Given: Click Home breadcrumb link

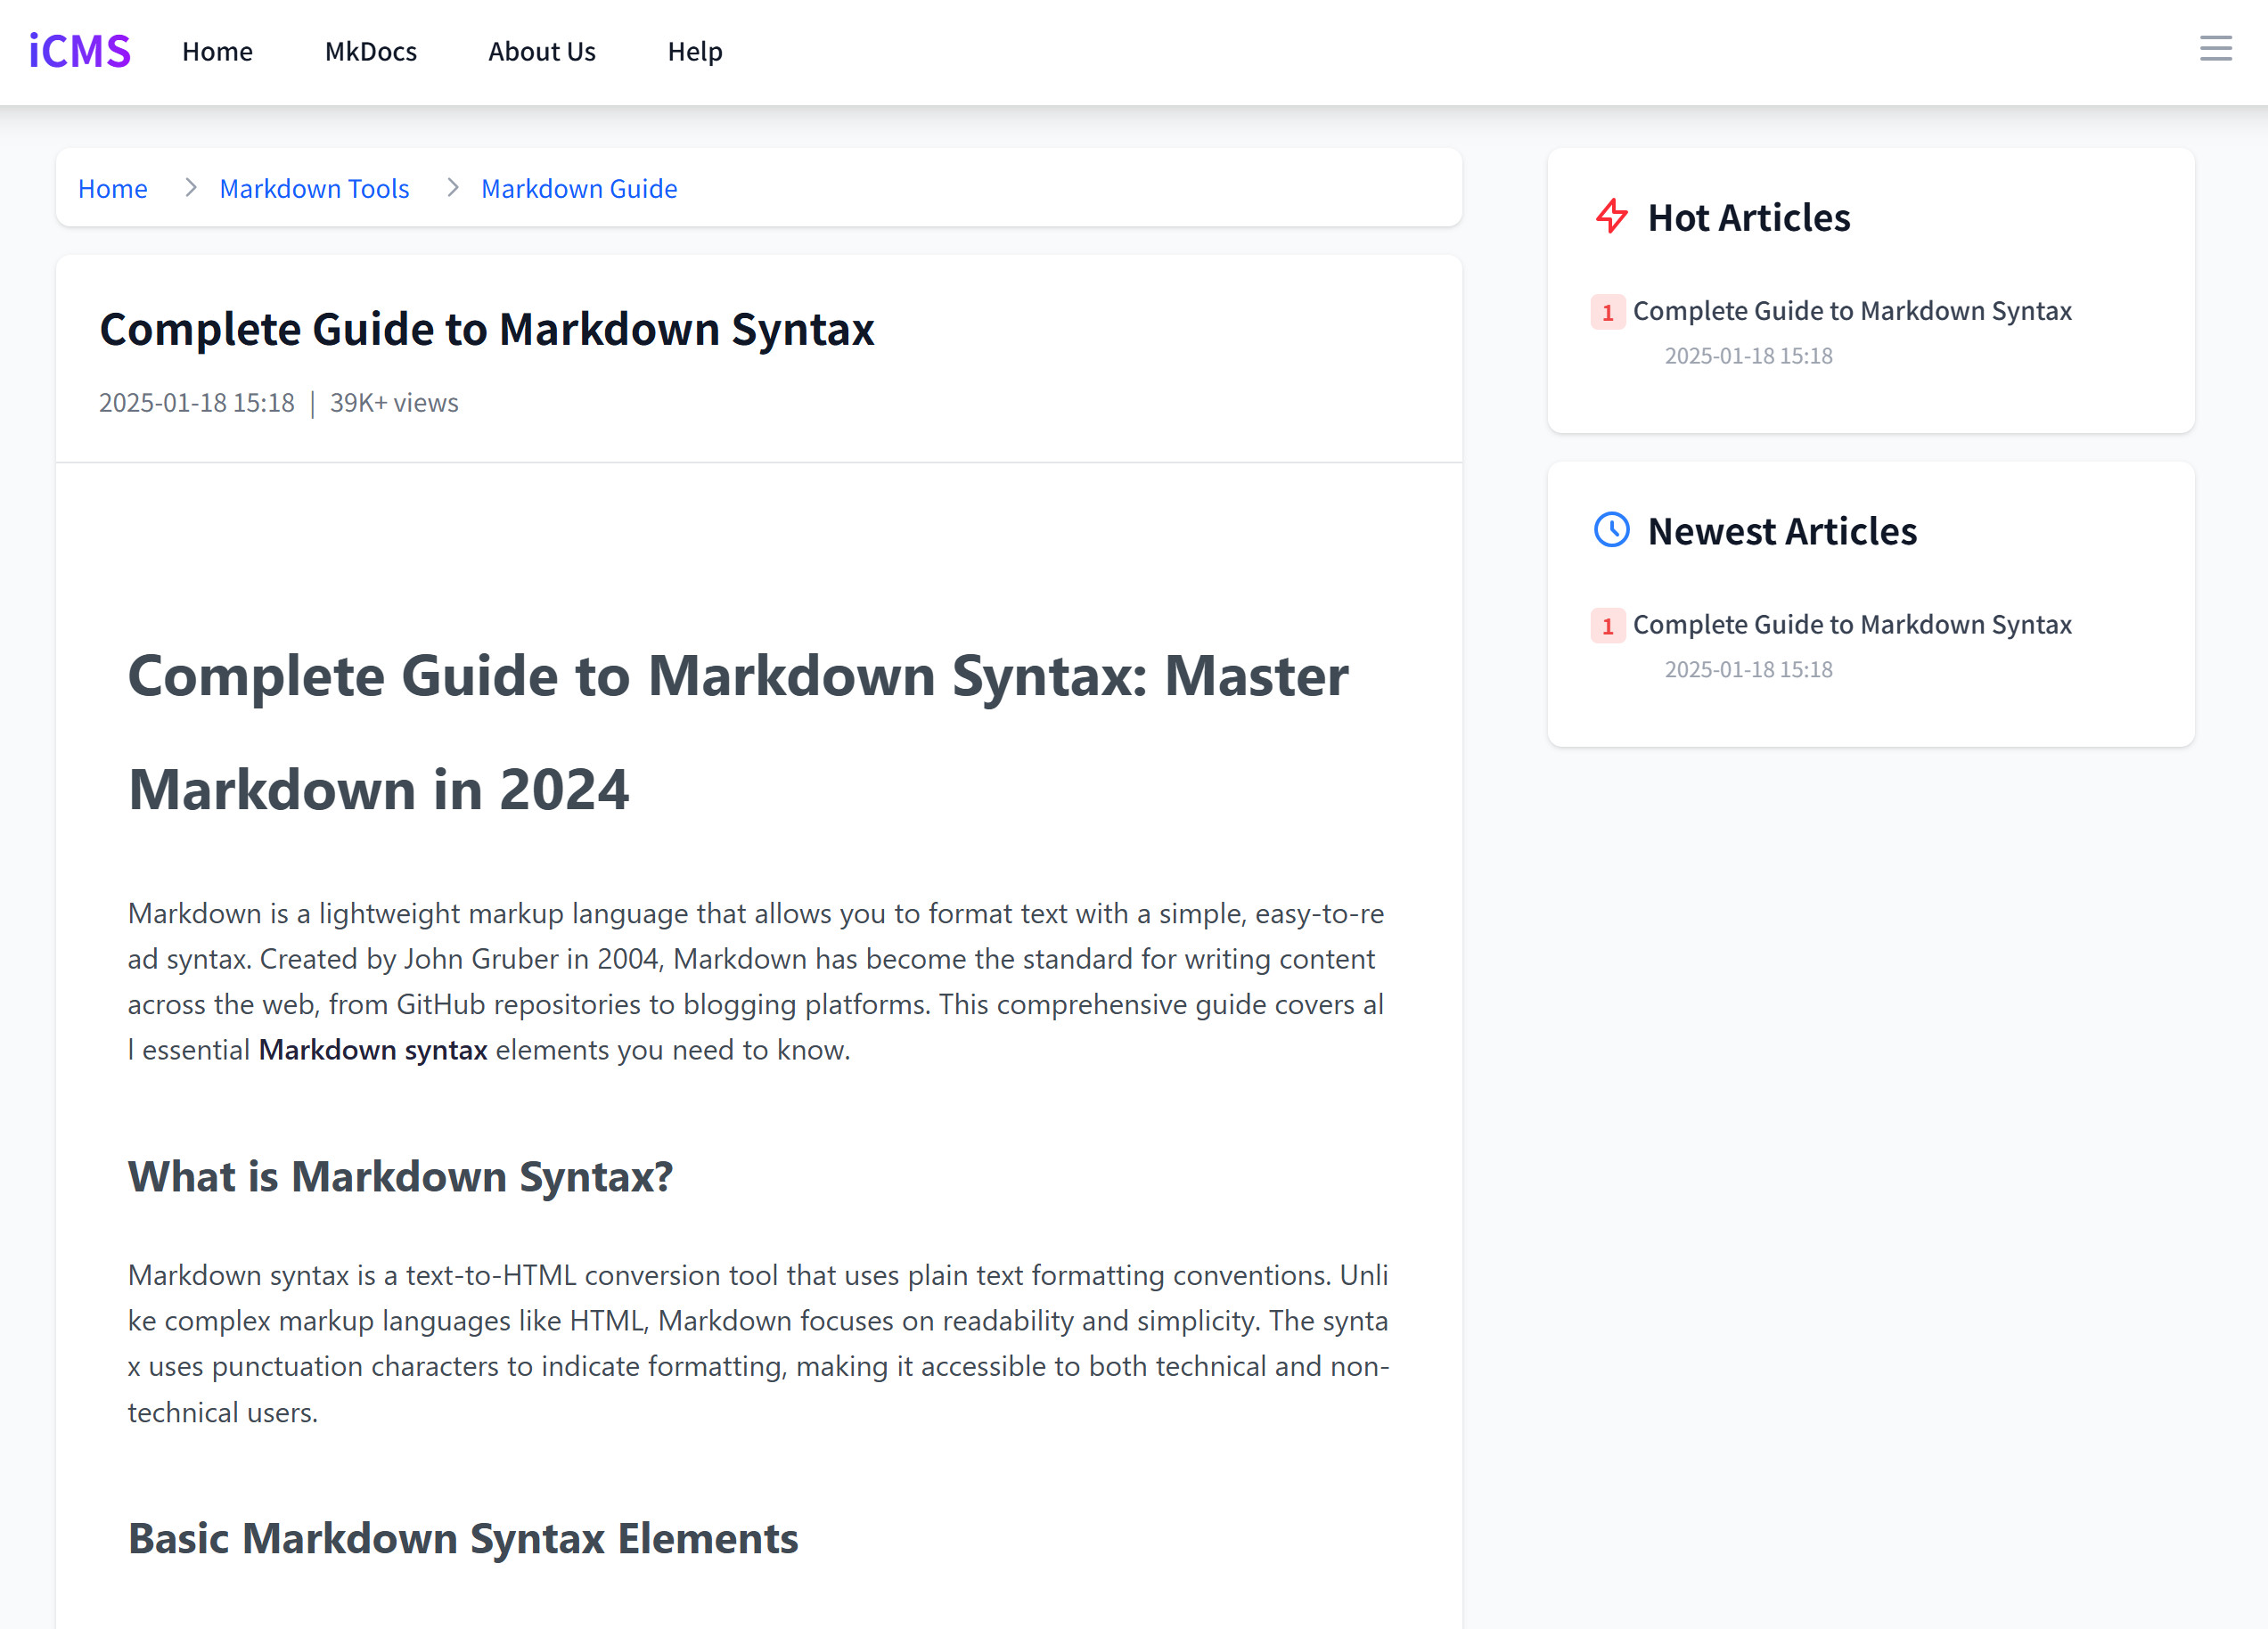Looking at the screenshot, I should coord(112,188).
